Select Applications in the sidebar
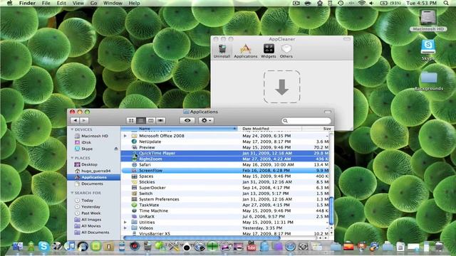 [x=93, y=177]
